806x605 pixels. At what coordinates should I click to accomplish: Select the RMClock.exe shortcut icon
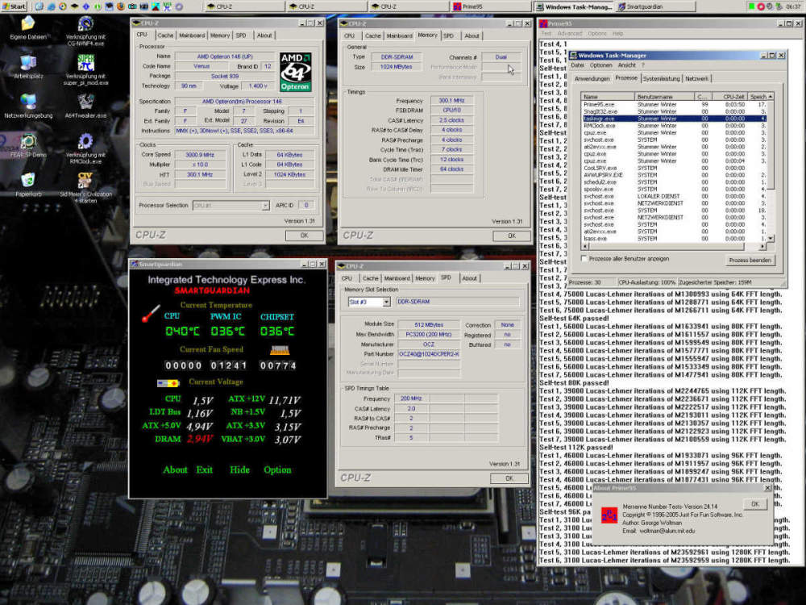[85, 141]
